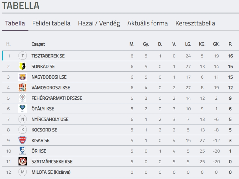Show the Kereszttabella tab

tap(195, 23)
